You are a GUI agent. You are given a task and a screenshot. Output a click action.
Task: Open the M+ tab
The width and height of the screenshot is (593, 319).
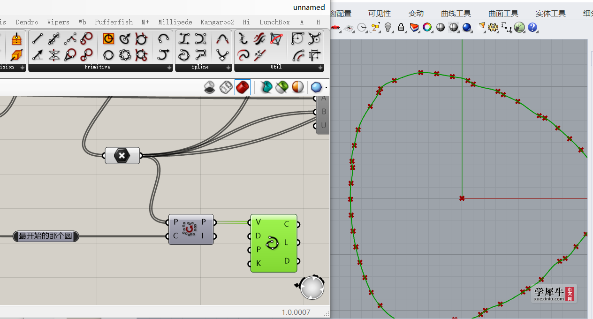tap(145, 22)
